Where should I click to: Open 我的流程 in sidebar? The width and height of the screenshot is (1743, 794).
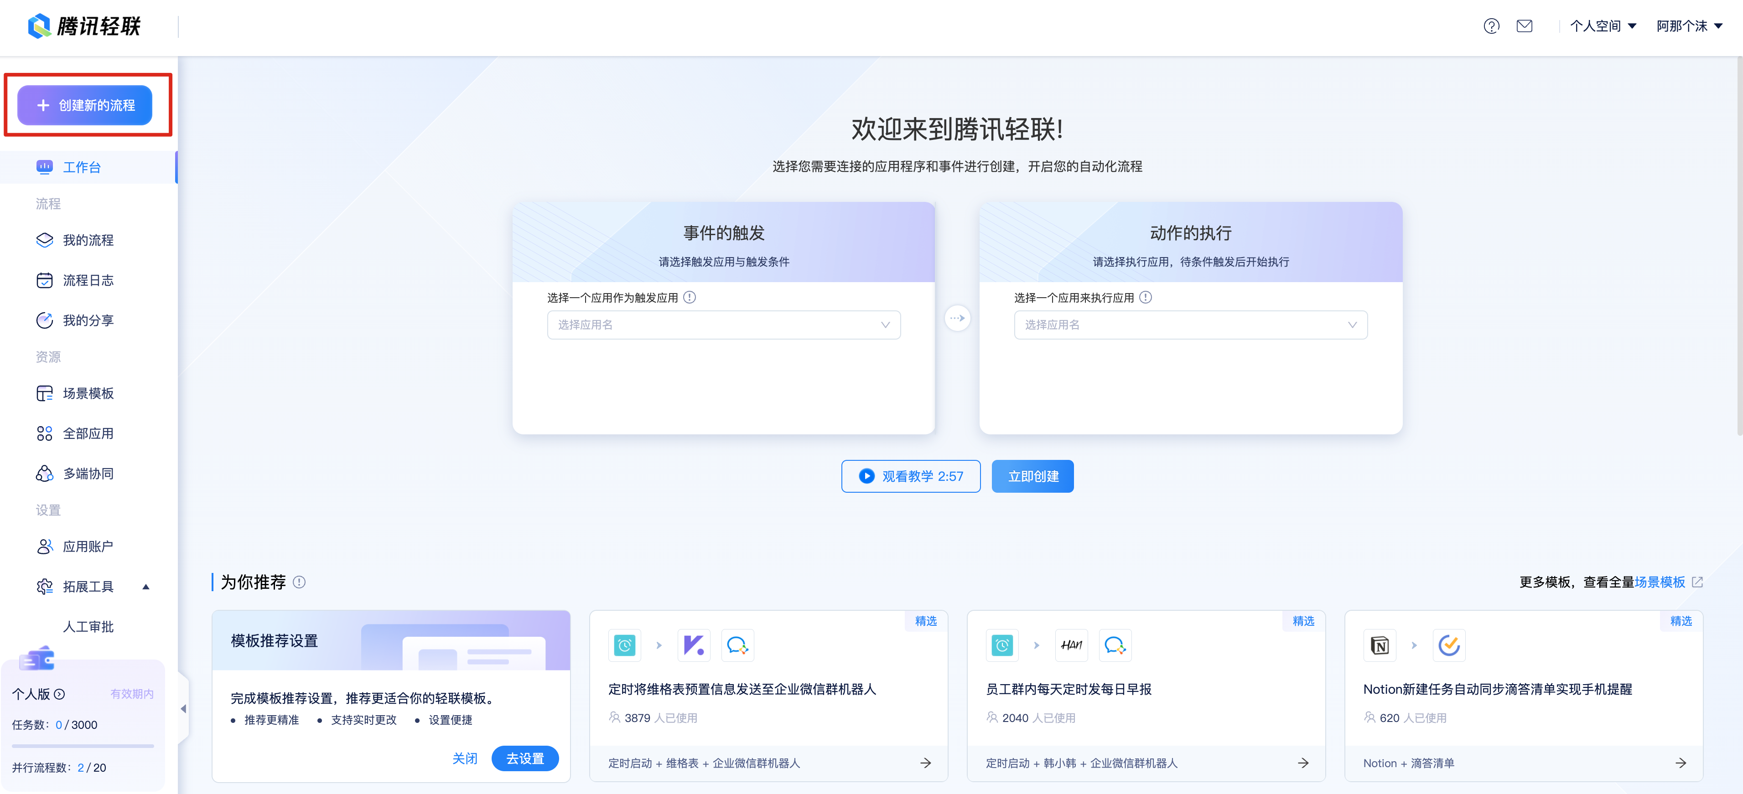[x=88, y=240]
